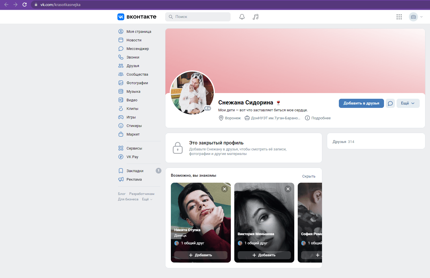Click the Добавить в друзья button
The height and width of the screenshot is (278, 430).
pyautogui.click(x=361, y=103)
